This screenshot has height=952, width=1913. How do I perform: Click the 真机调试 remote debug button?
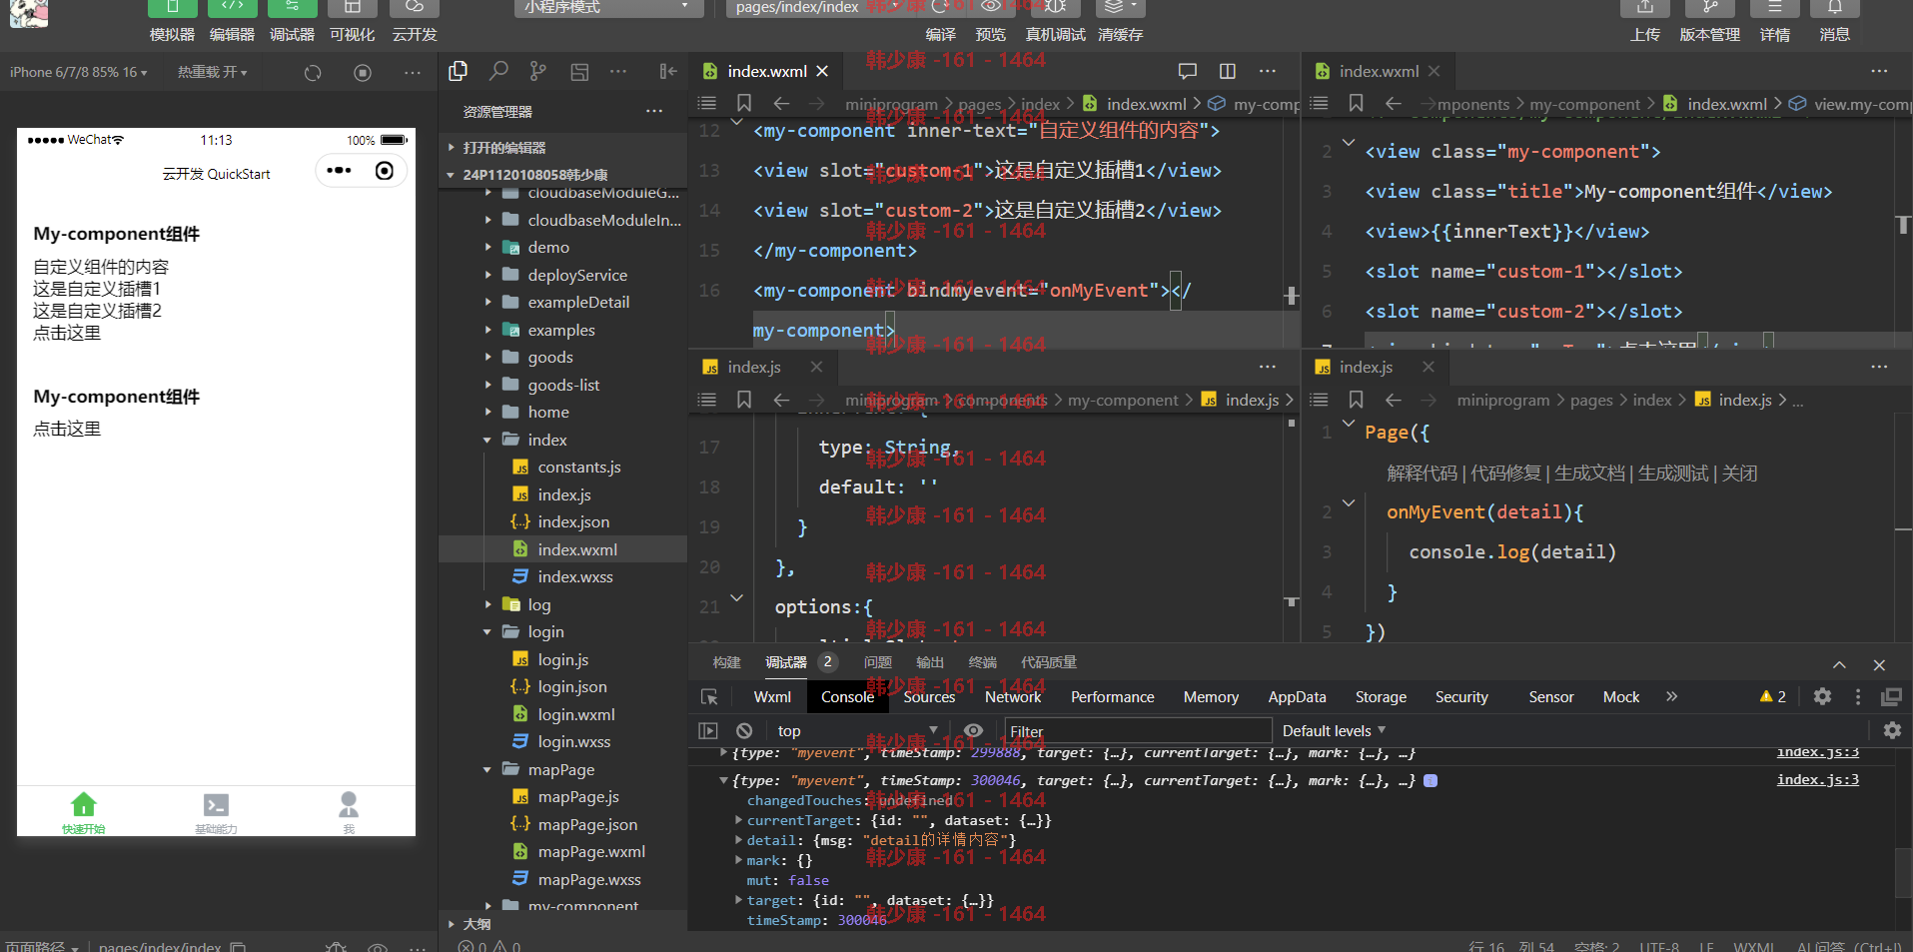pos(1055,22)
